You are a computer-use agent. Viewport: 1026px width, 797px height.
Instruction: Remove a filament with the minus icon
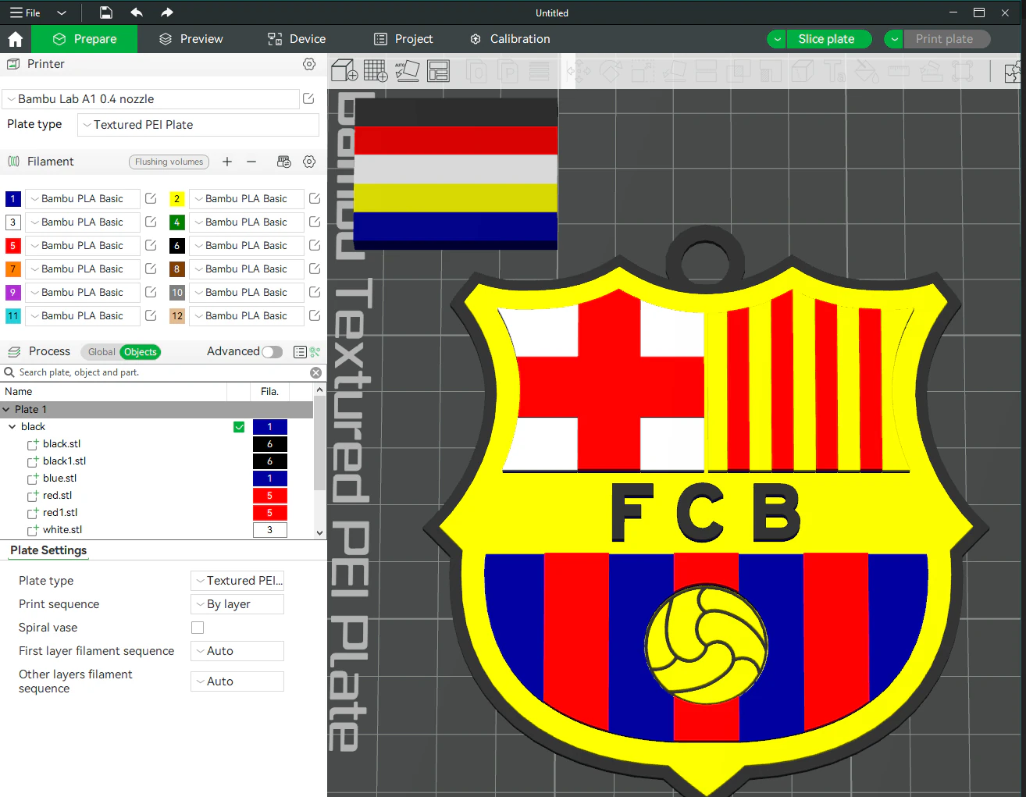pyautogui.click(x=251, y=162)
